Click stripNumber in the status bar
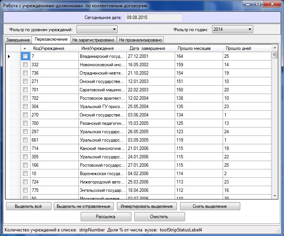Viewport: 284px width, 236px height. pos(92,230)
